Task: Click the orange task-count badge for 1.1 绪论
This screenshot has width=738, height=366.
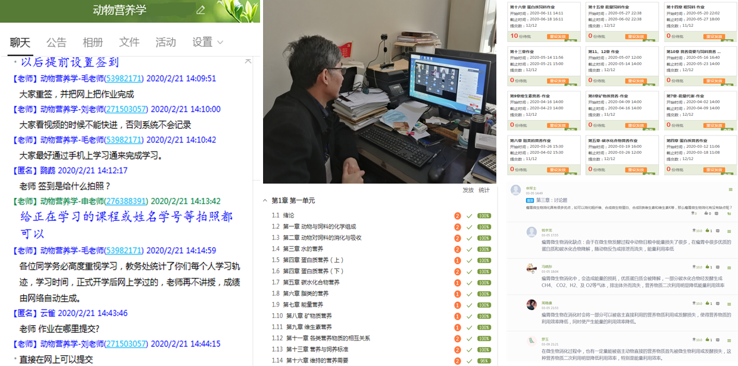Action: tap(457, 216)
